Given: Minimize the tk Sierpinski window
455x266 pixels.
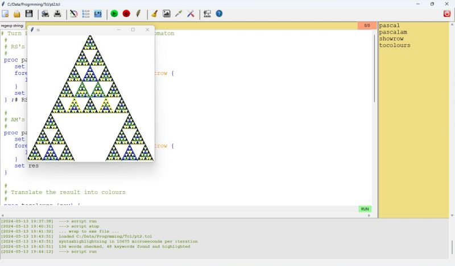Looking at the screenshot, I should click(x=119, y=29).
